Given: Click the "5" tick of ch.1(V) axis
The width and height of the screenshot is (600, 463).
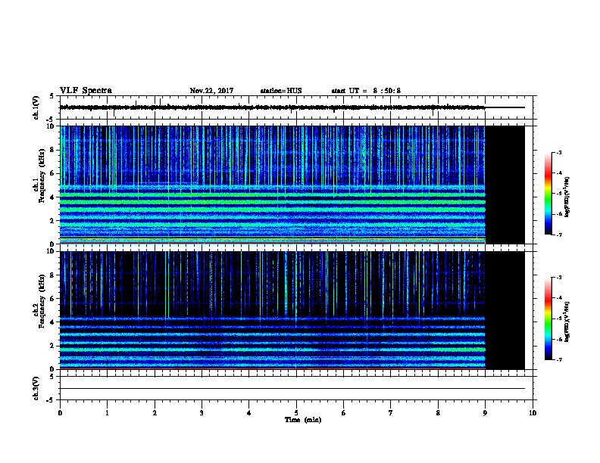Looking at the screenshot, I should click(52, 96).
